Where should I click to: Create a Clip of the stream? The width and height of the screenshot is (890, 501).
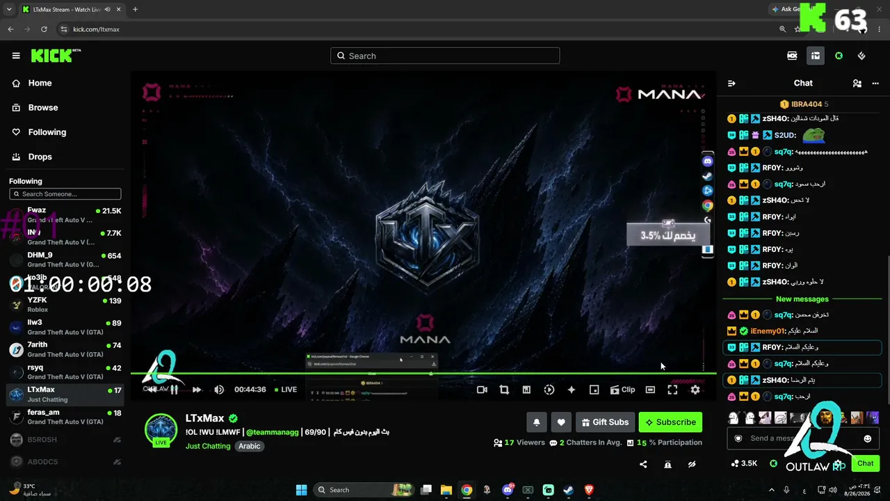point(622,390)
